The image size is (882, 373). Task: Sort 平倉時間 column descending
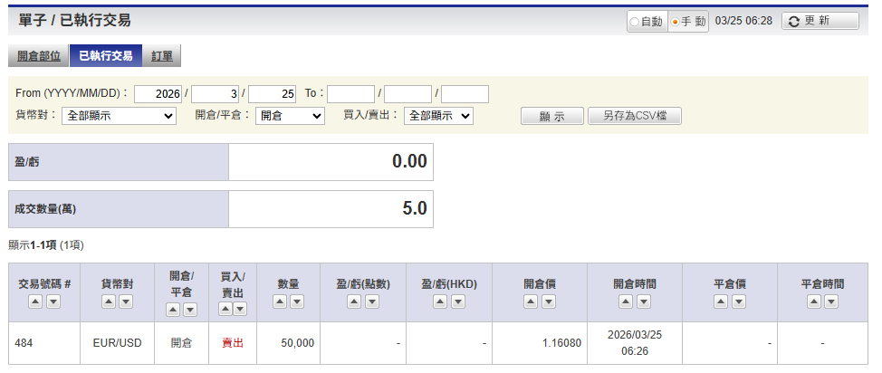tap(831, 302)
